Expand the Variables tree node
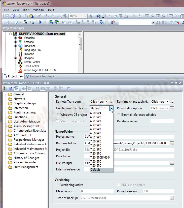The height and width of the screenshot is (208, 184). [16, 38]
